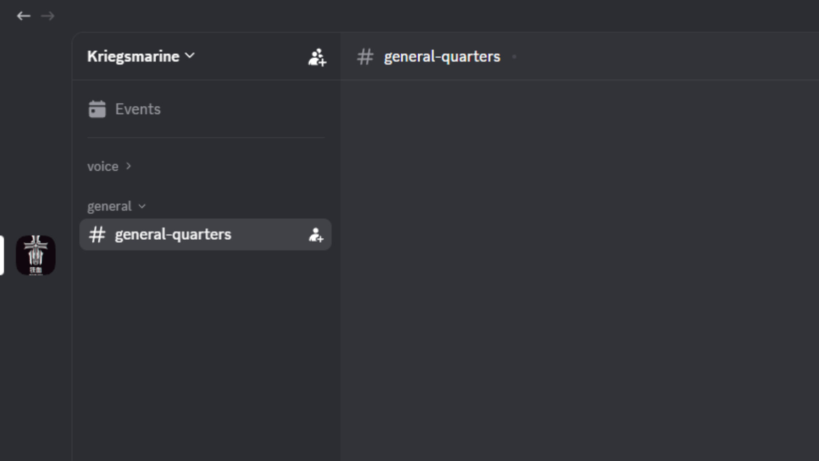The width and height of the screenshot is (819, 461).
Task: Select the general-quarters channel in sidebar
Action: 205,235
